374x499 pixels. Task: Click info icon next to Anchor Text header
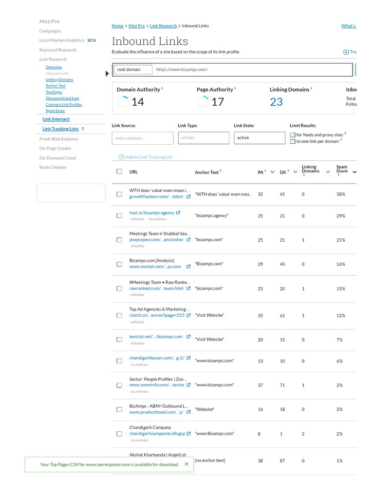click(221, 171)
